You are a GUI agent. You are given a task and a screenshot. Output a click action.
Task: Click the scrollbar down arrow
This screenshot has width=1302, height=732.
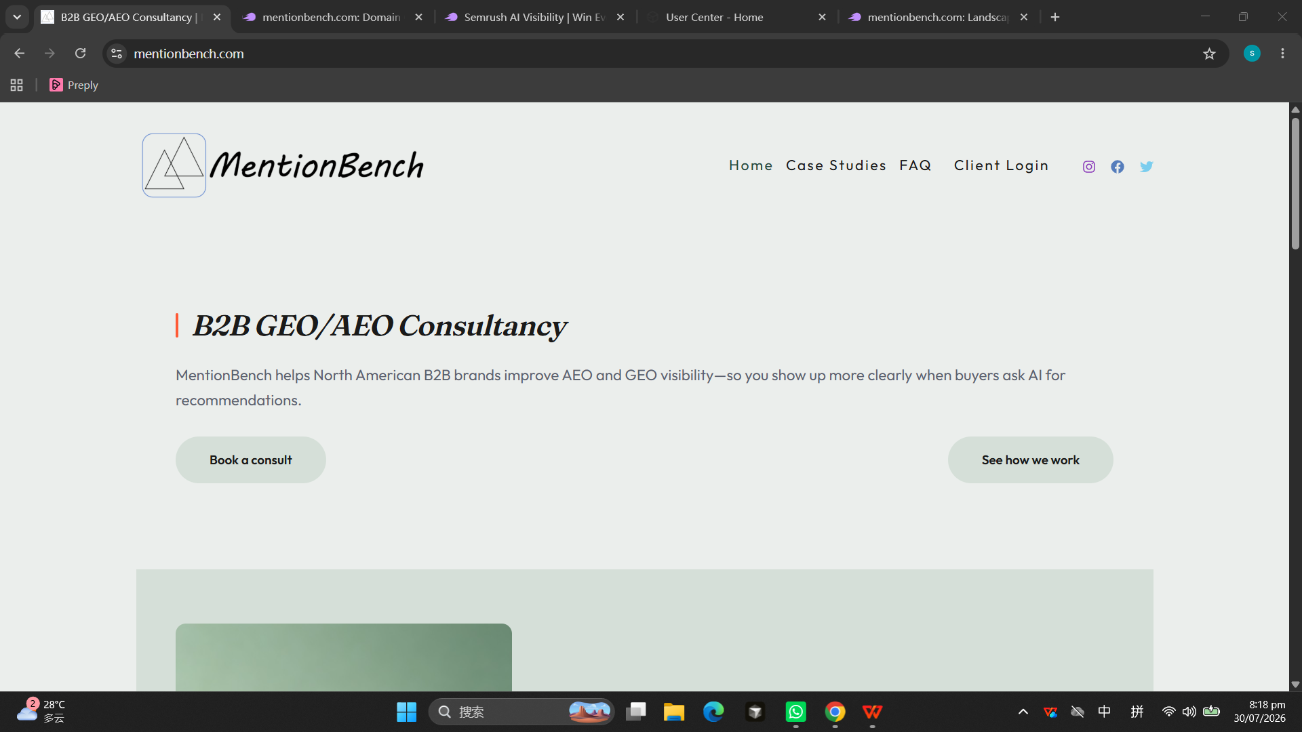[x=1295, y=685]
